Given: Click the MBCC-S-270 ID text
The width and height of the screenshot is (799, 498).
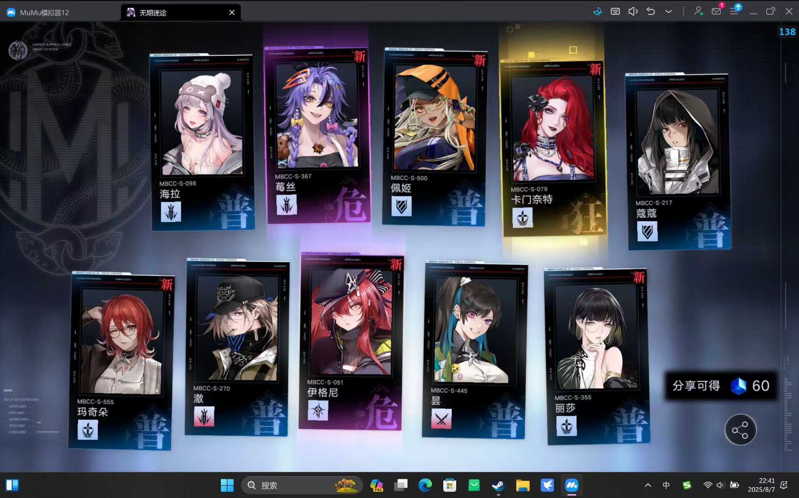Looking at the screenshot, I should click(x=212, y=388).
